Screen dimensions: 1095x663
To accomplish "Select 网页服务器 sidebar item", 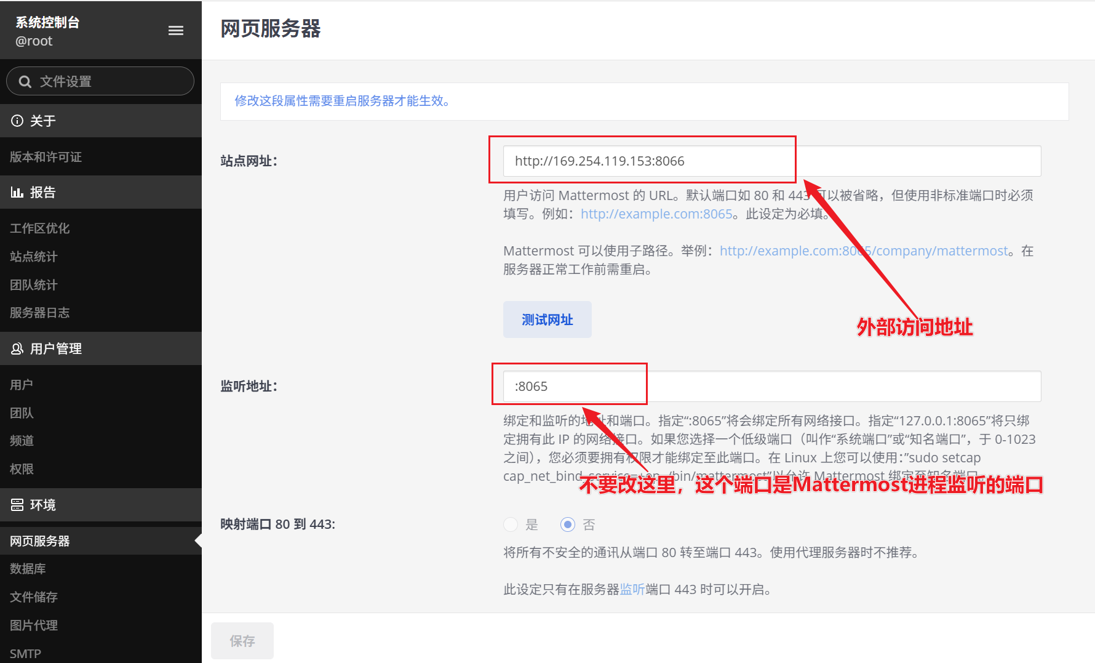I will tap(101, 541).
